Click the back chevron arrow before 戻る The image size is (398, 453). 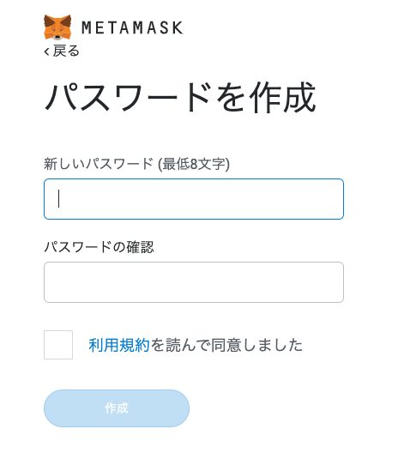coord(46,51)
